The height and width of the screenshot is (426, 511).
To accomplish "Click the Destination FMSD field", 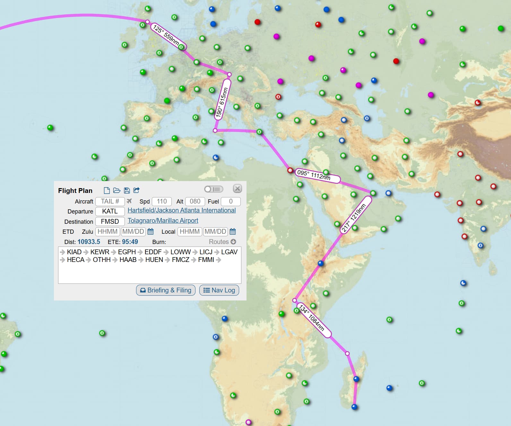I will [110, 222].
